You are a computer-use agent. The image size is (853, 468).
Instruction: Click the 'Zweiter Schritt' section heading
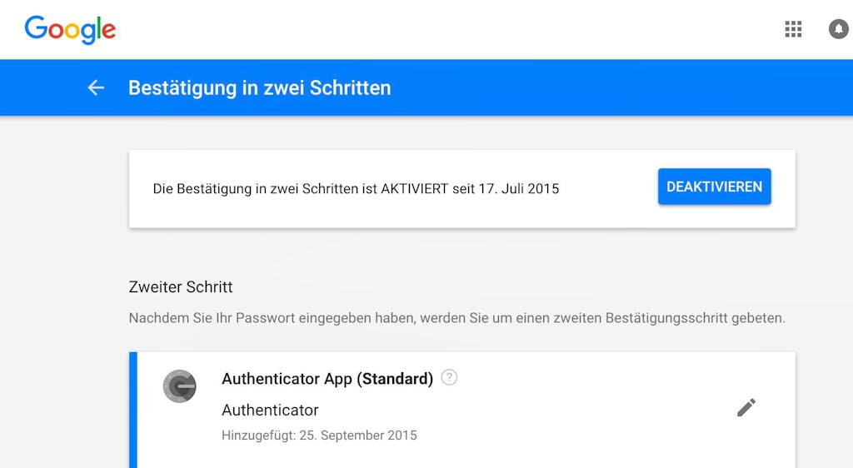pos(181,287)
